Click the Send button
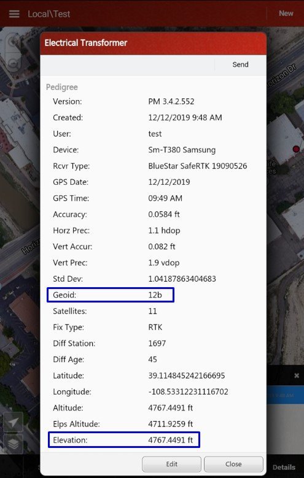 point(241,64)
